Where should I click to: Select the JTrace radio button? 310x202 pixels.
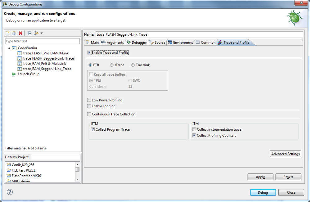click(x=111, y=65)
